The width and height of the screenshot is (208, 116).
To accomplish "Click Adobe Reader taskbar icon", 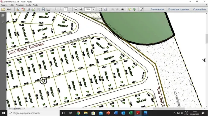I will click(138, 113).
